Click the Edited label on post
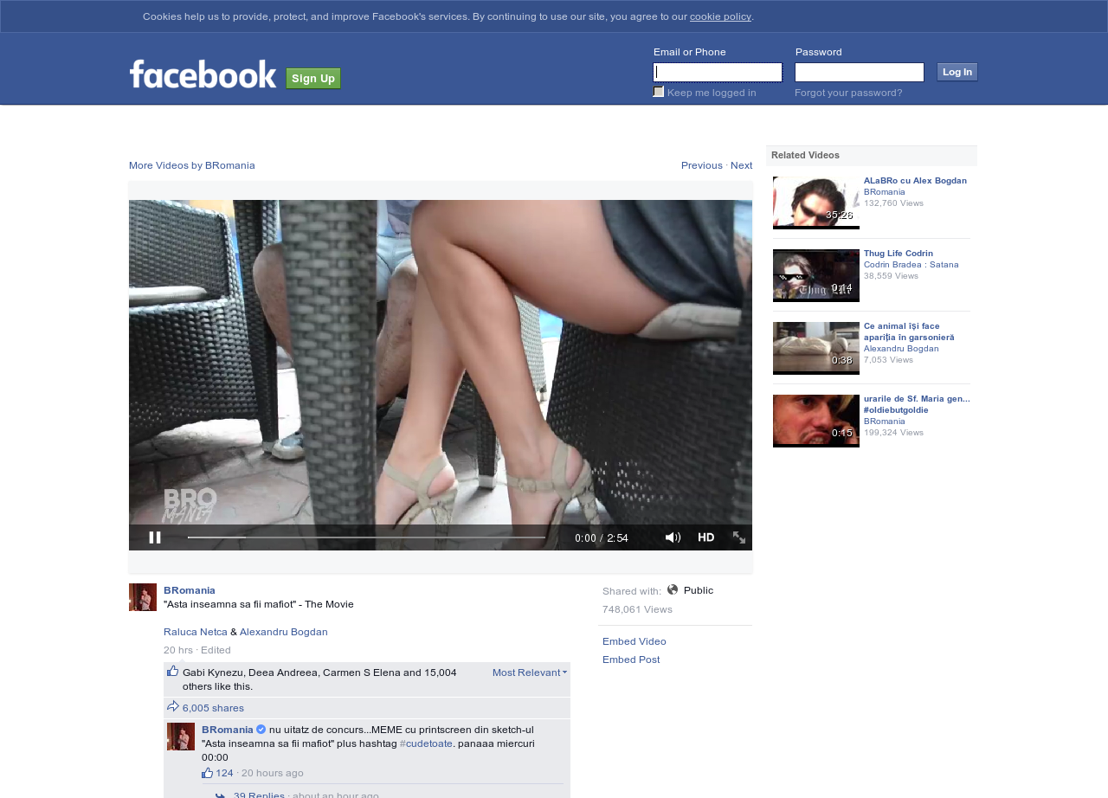The width and height of the screenshot is (1108, 798). pyautogui.click(x=216, y=650)
